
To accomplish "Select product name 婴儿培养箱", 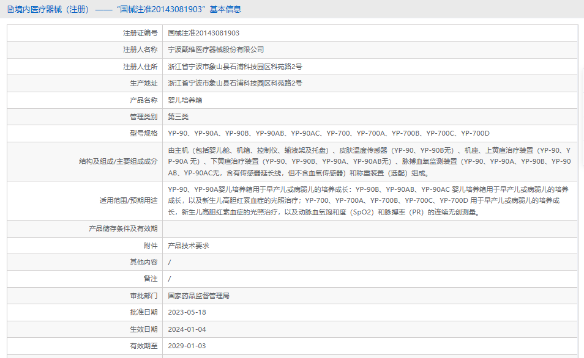I will pyautogui.click(x=185, y=100).
